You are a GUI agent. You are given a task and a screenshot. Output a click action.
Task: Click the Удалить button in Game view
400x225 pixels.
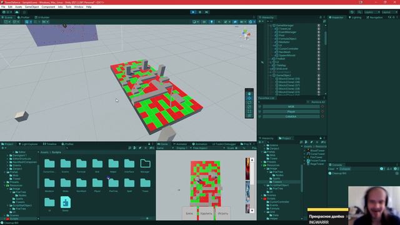(206, 214)
